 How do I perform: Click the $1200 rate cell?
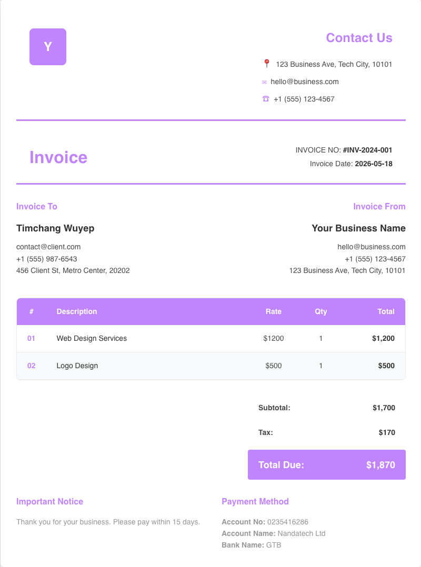[274, 339]
